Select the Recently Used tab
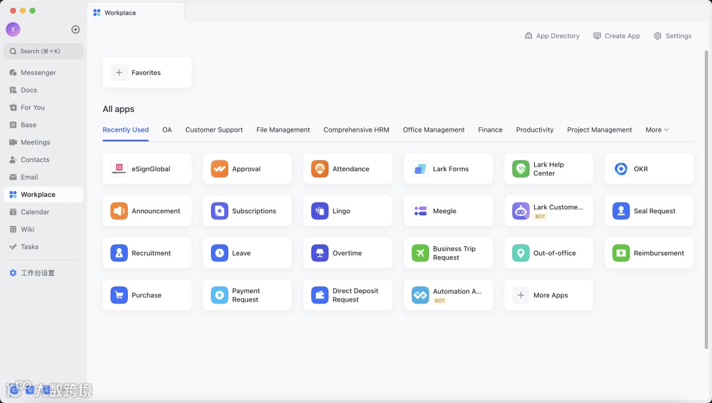This screenshot has height=403, width=712. [x=125, y=130]
